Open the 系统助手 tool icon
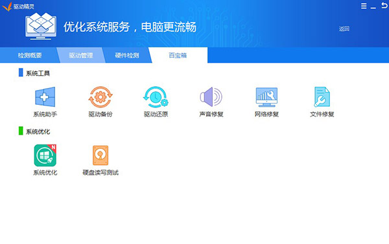This screenshot has height=244, width=389. click(45, 97)
